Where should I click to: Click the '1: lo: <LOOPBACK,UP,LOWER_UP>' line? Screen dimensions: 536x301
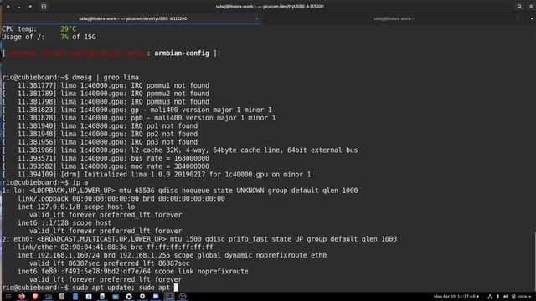180,191
